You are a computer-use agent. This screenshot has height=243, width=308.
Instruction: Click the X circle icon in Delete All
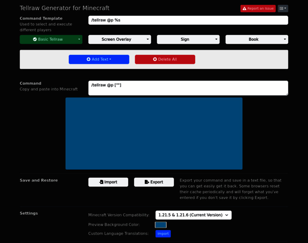click(155, 59)
